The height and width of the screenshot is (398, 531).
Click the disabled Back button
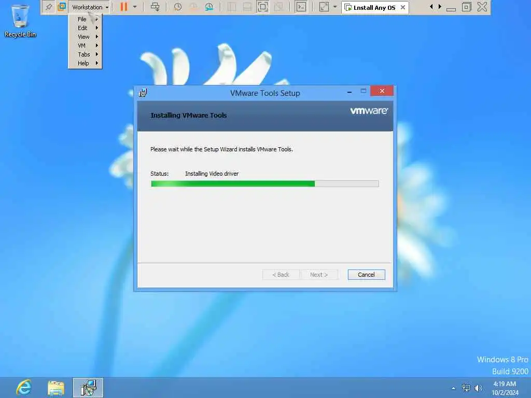281,275
